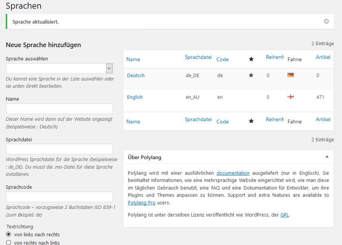Open the English language entry
342x245 pixels.
[x=135, y=97]
